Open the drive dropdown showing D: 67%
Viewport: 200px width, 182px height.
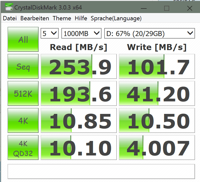[150, 33]
